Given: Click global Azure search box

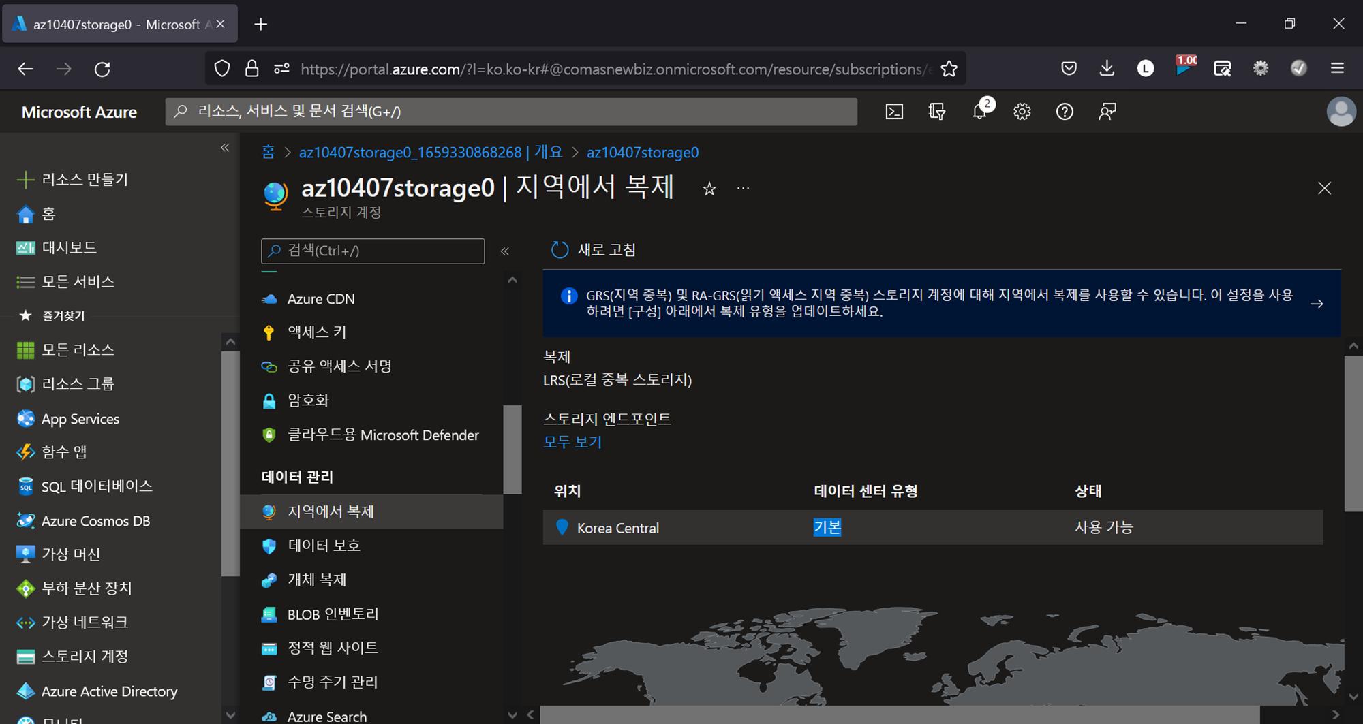Looking at the screenshot, I should point(511,112).
